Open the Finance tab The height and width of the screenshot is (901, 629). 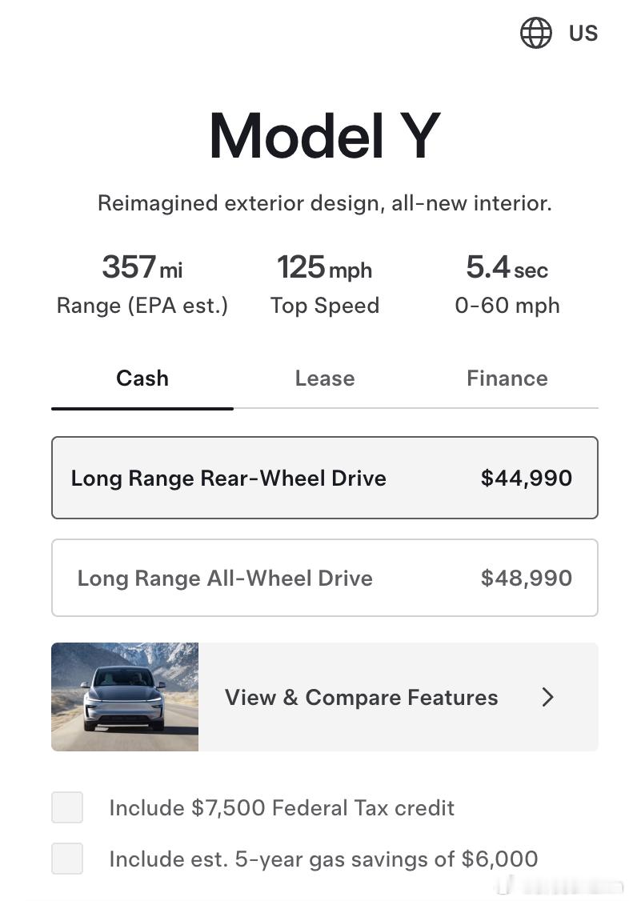507,378
